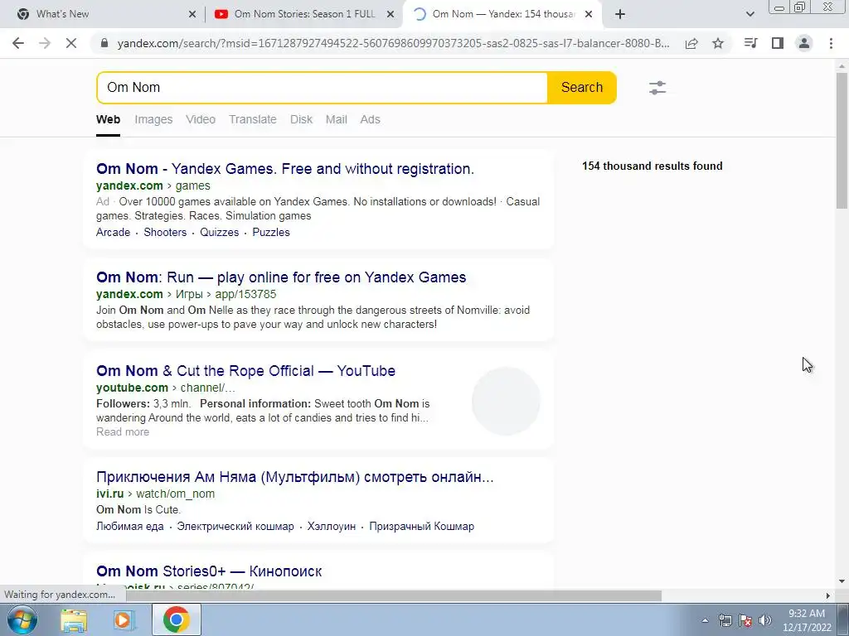Viewport: 849px width, 636px height.
Task: Switch to Images search tab
Action: 153,119
